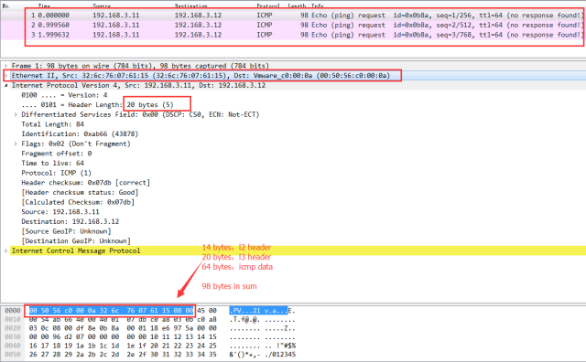Expand the Frame 1 tree node

6,66
